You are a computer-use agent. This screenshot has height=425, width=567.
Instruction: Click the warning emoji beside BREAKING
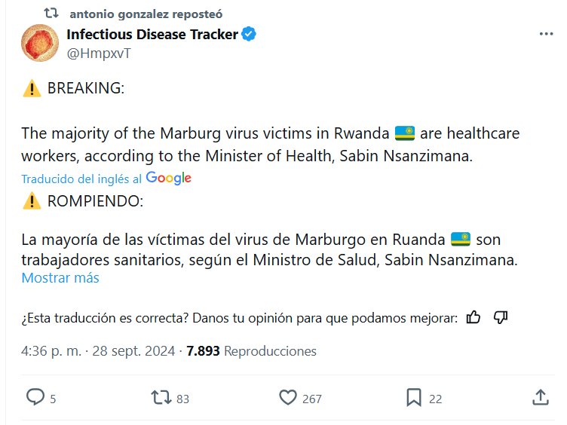pyautogui.click(x=32, y=88)
